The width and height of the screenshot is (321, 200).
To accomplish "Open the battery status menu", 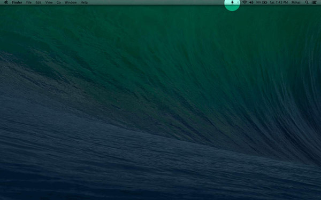I will pos(262,3).
